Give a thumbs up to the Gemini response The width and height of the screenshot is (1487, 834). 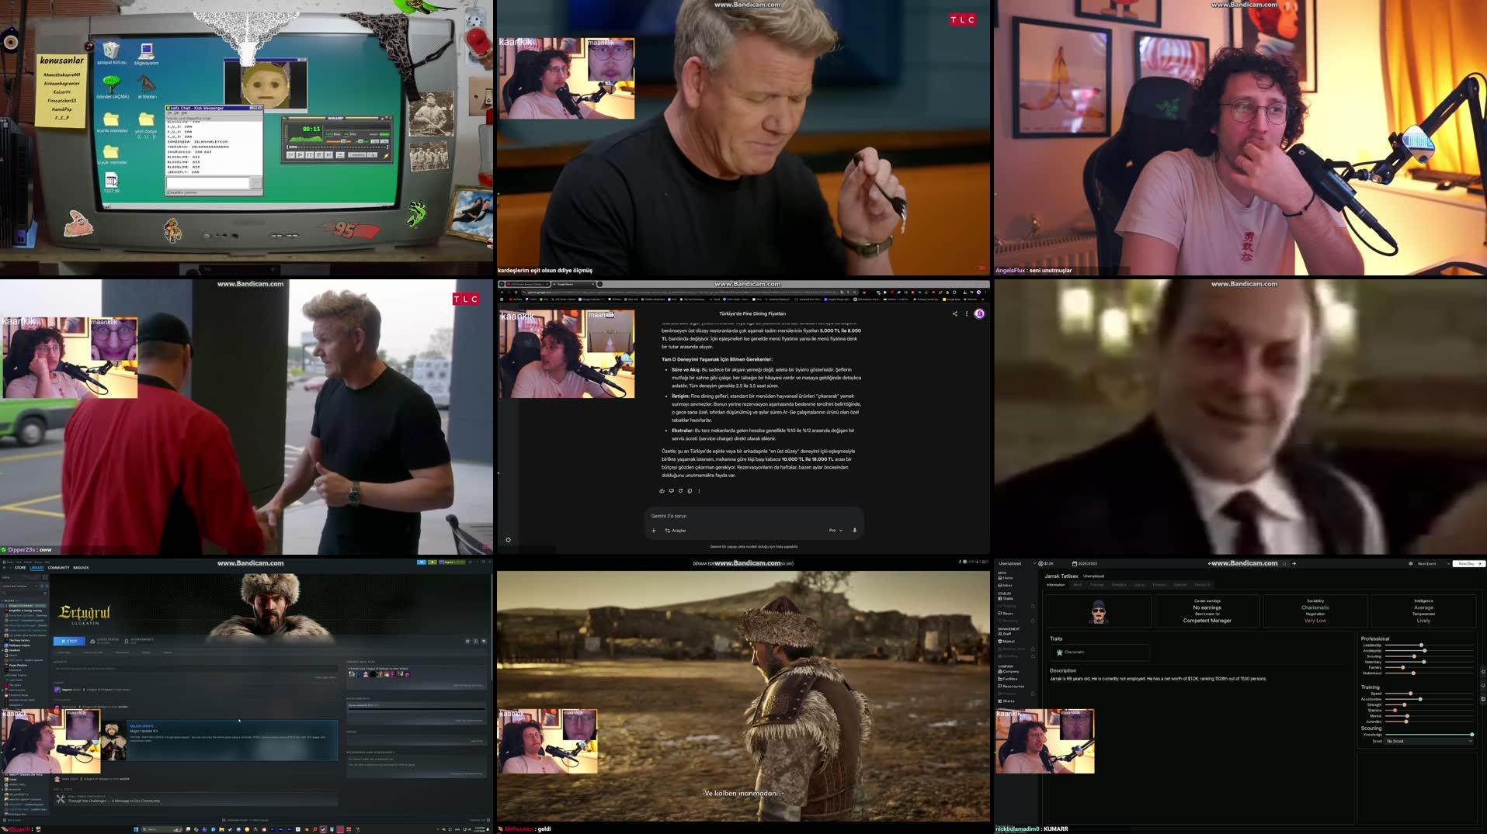pyautogui.click(x=662, y=491)
